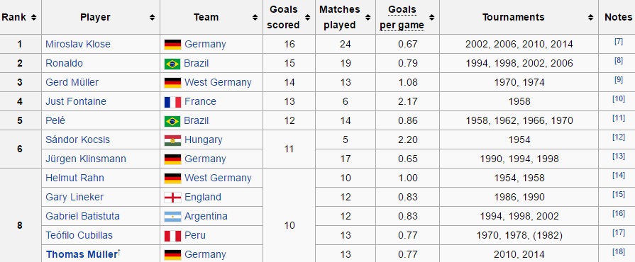Viewport: 635px width, 262px height.
Task: Open the Ronaldo player page
Action: coord(64,63)
